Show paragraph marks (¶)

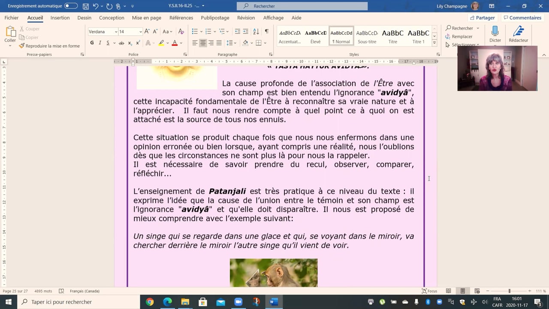266,31
